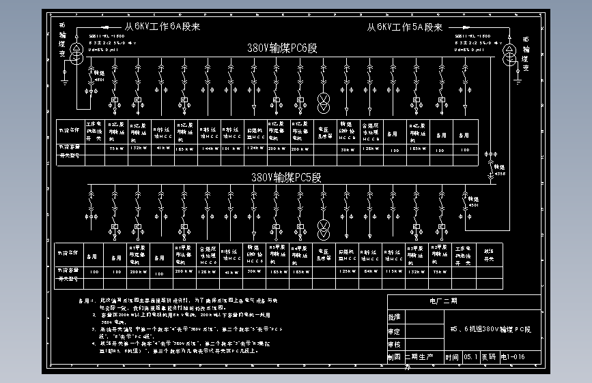
Task: Click the ground symbol beside the left transformer
Action: 65,82
